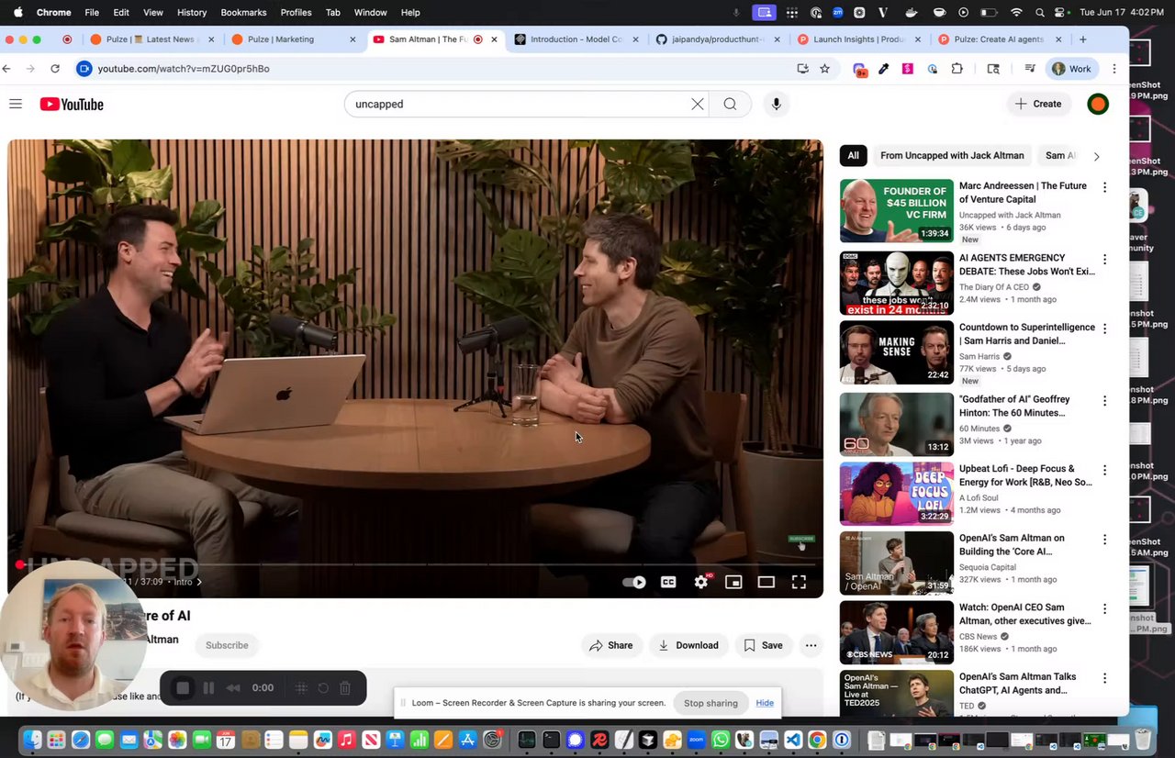Open options for the Marc Andreessen video
This screenshot has width=1175, height=758.
tap(1104, 187)
